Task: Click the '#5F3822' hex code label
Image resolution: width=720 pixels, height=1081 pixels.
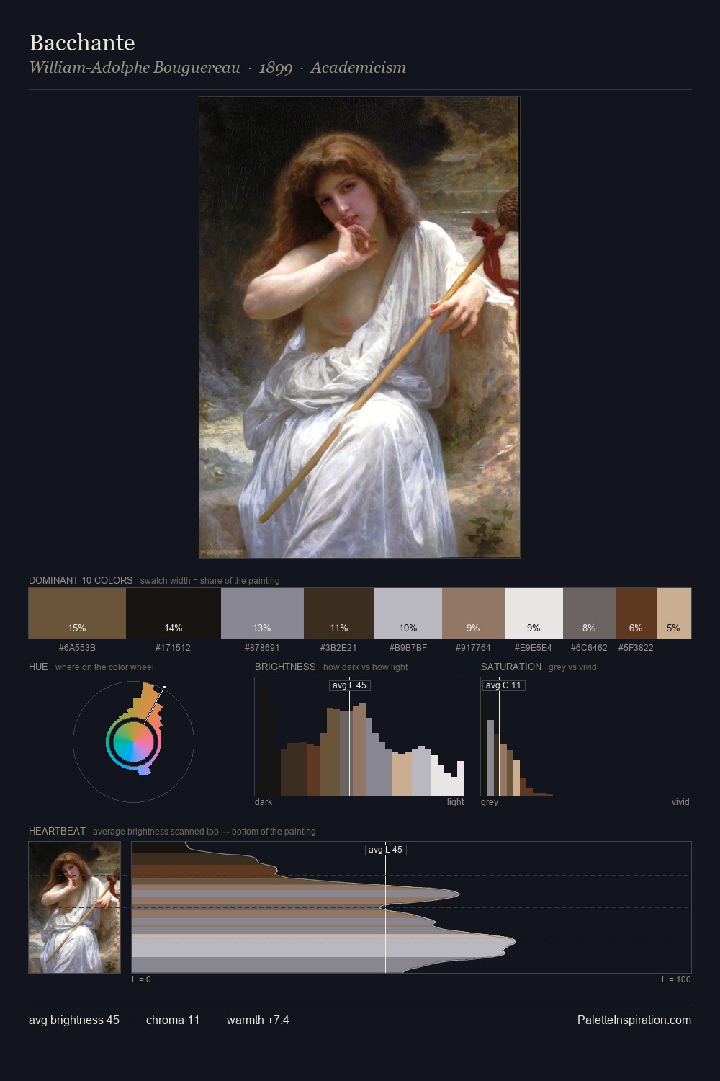Action: coord(636,648)
